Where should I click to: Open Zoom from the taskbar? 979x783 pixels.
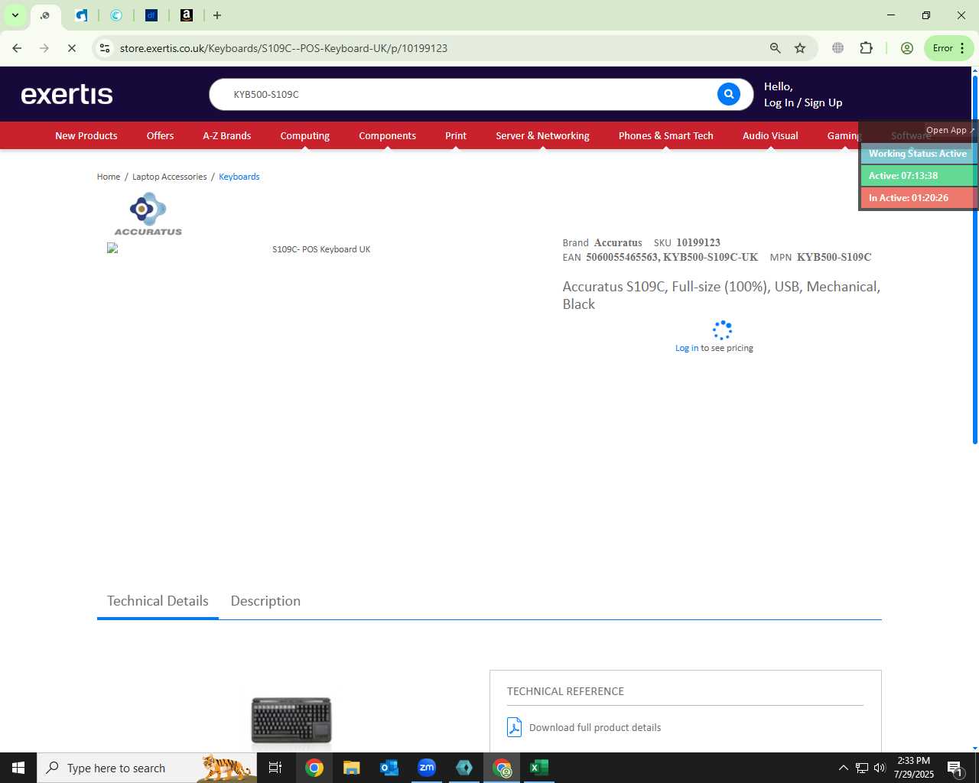427,768
